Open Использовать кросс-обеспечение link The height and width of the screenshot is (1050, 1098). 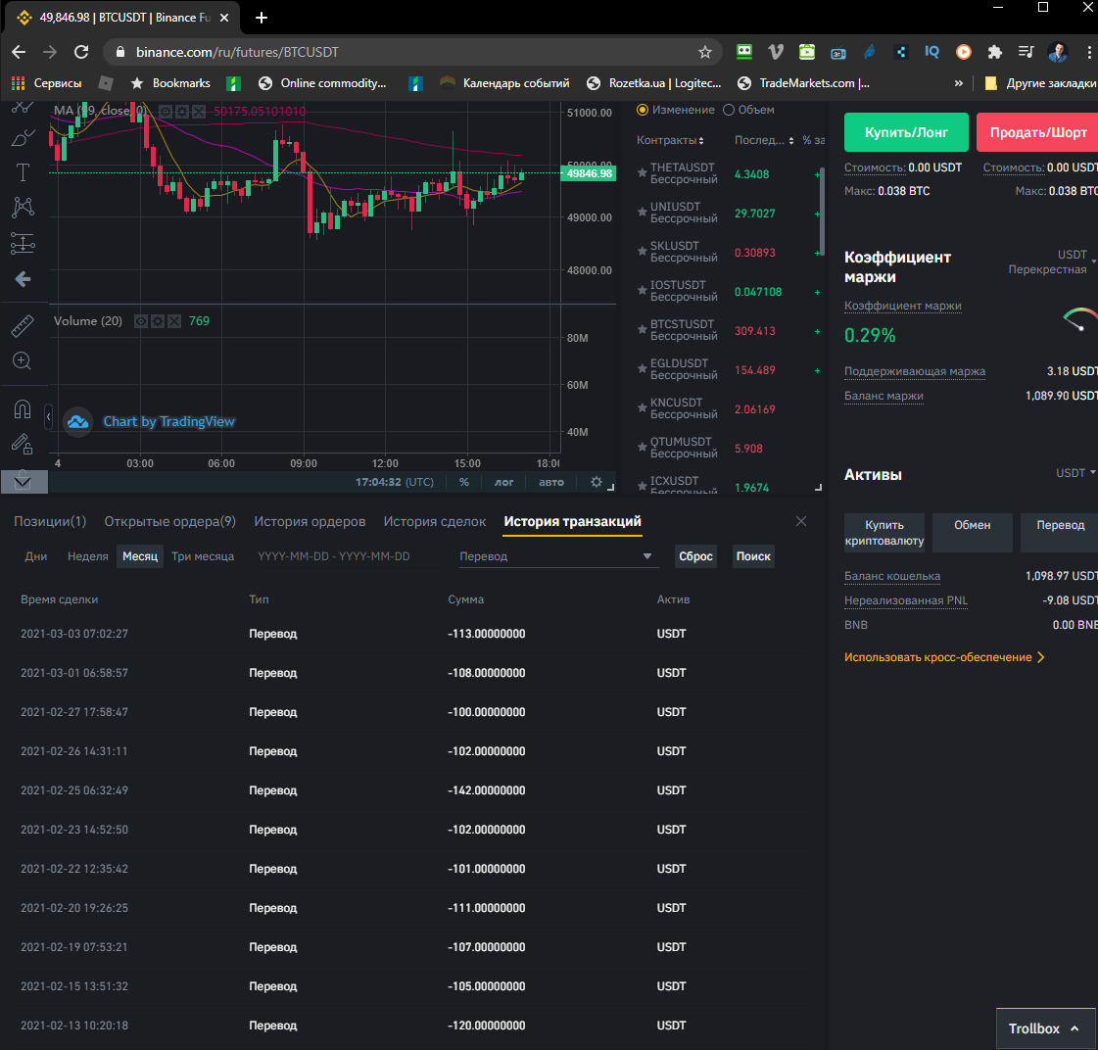(944, 657)
